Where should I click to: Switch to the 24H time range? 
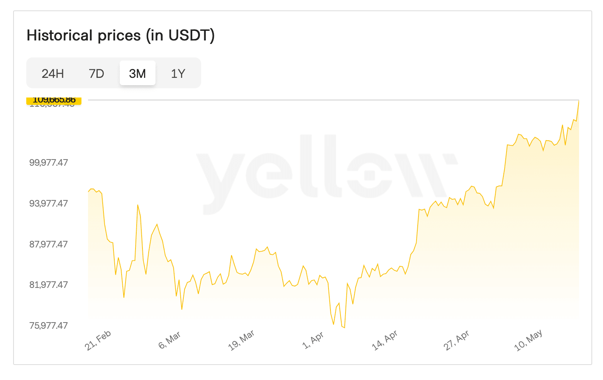pos(53,73)
